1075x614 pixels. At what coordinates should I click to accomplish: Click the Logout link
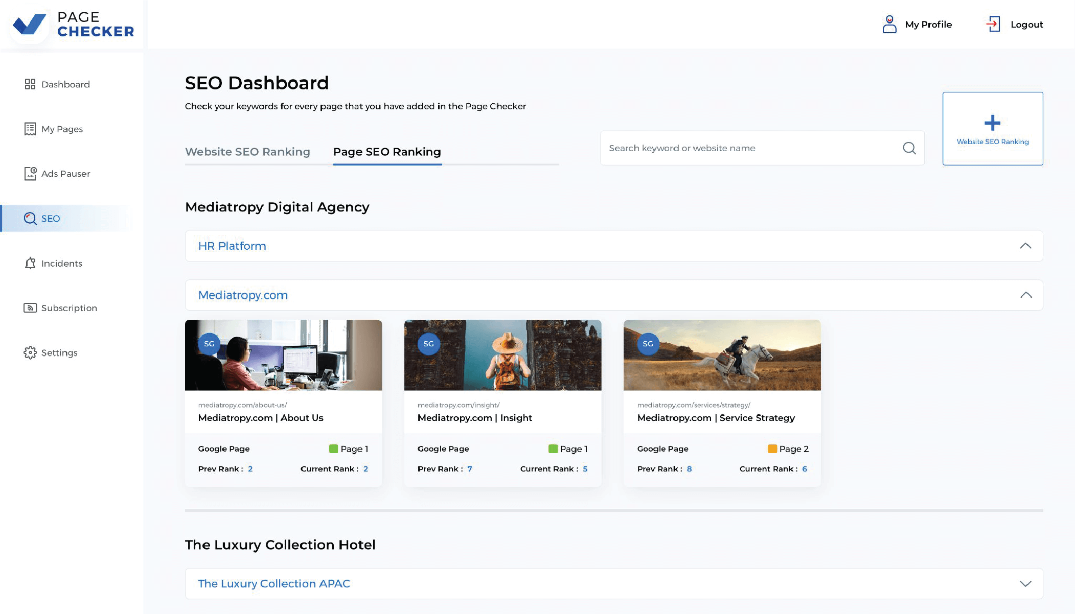(1026, 25)
